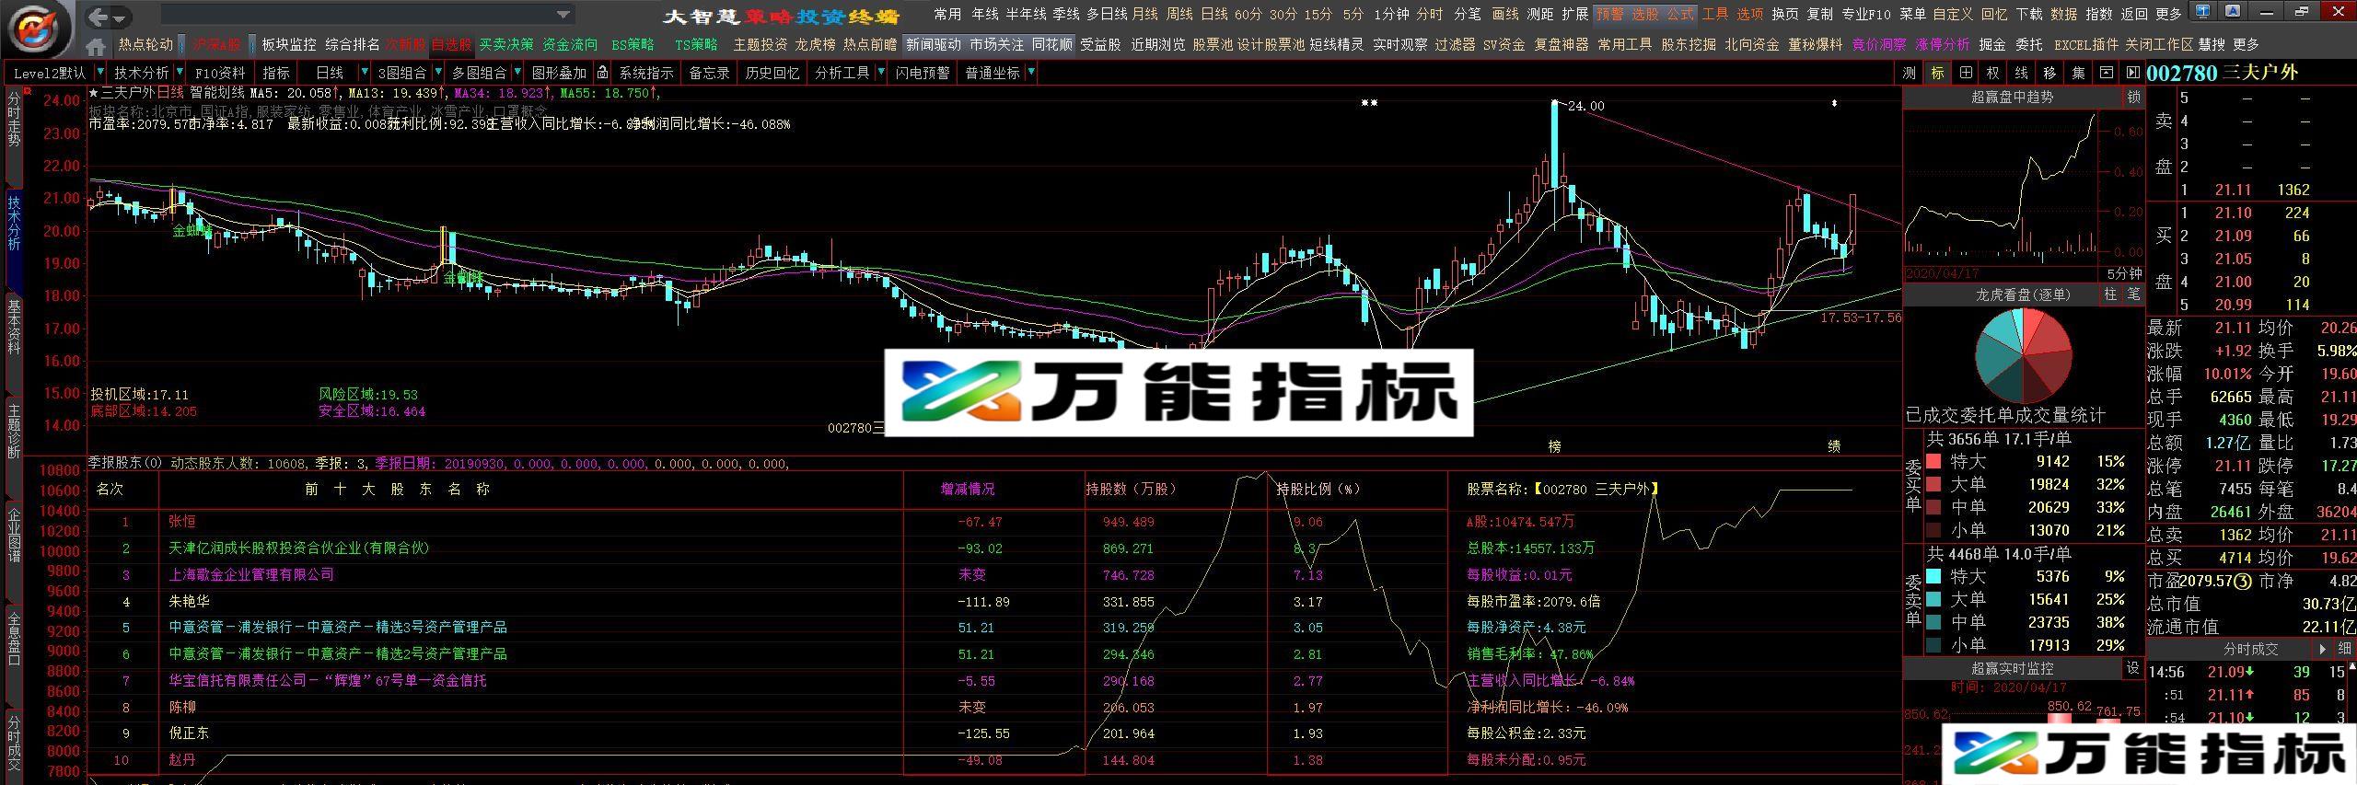Open 资金流向 page

(x=570, y=44)
